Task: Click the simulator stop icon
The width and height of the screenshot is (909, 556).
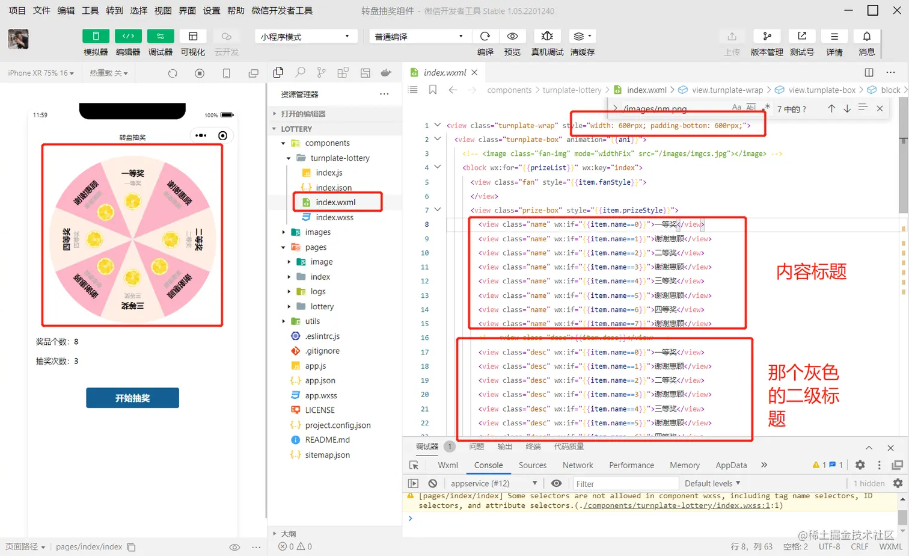Action: 200,73
